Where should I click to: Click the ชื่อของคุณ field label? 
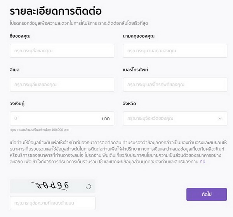pyautogui.click(x=20, y=36)
